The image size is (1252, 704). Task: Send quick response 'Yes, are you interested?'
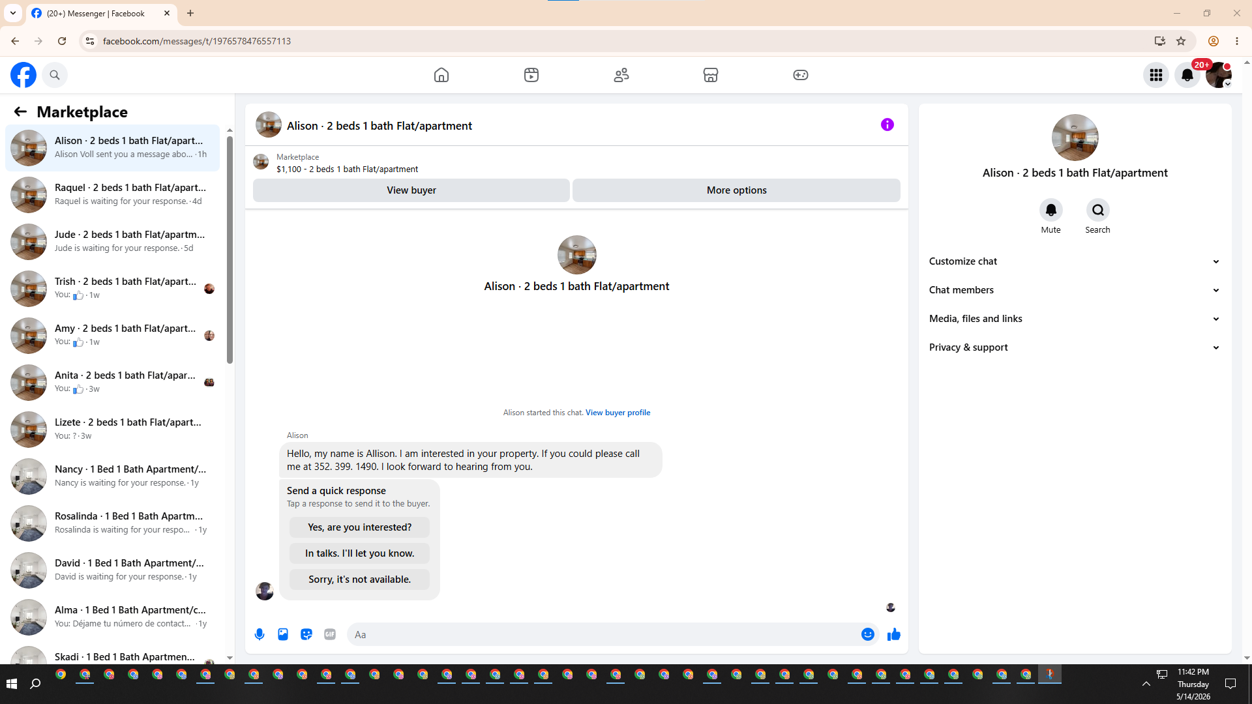[359, 527]
